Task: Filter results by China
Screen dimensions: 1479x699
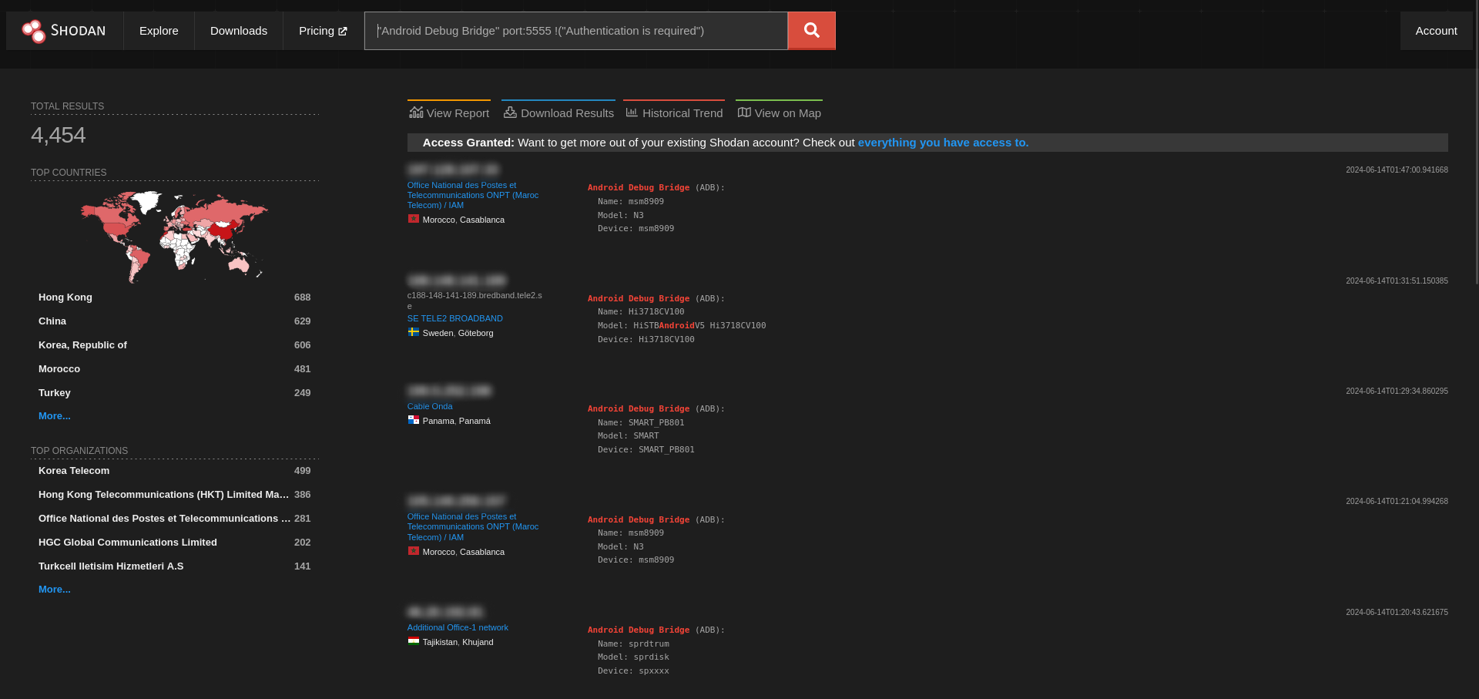Action: click(x=52, y=321)
